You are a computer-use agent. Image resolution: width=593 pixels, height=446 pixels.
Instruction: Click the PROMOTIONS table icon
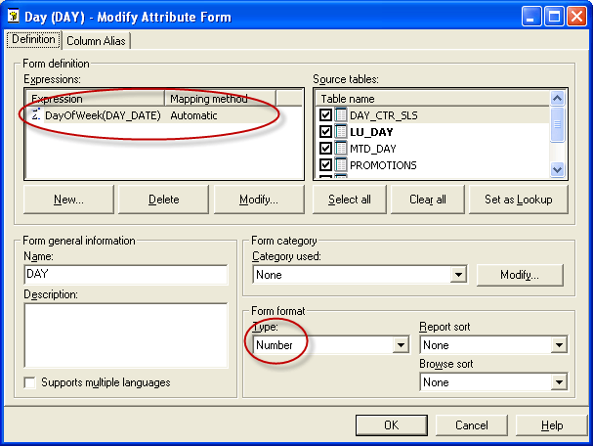click(x=341, y=165)
